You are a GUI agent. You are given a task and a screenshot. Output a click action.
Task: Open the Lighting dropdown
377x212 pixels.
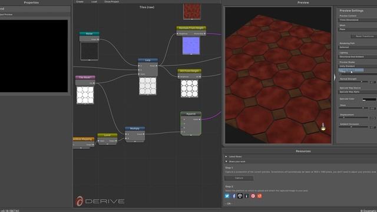point(358,57)
